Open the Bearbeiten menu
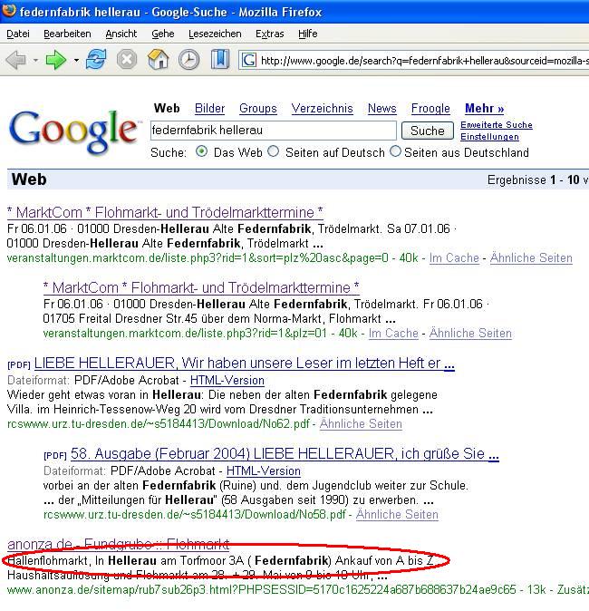 click(x=67, y=34)
